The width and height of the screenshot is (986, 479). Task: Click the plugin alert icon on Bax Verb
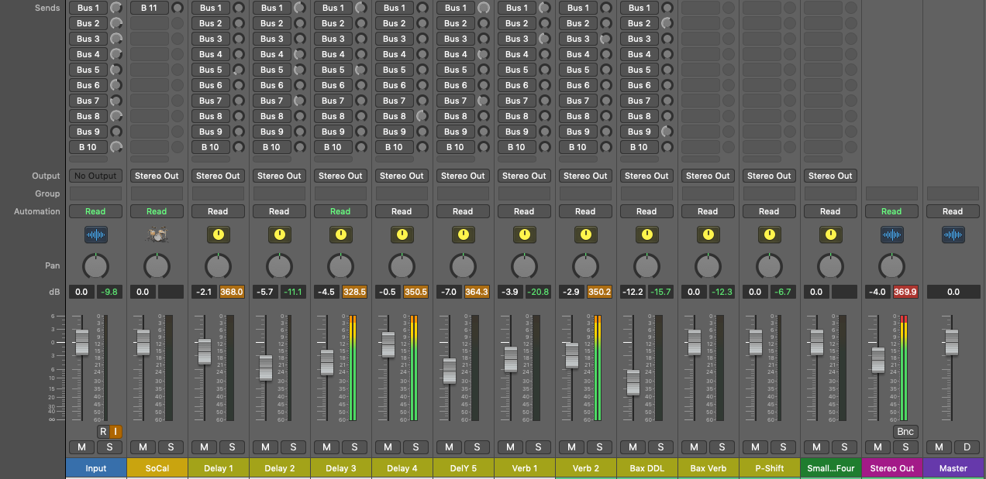point(708,234)
